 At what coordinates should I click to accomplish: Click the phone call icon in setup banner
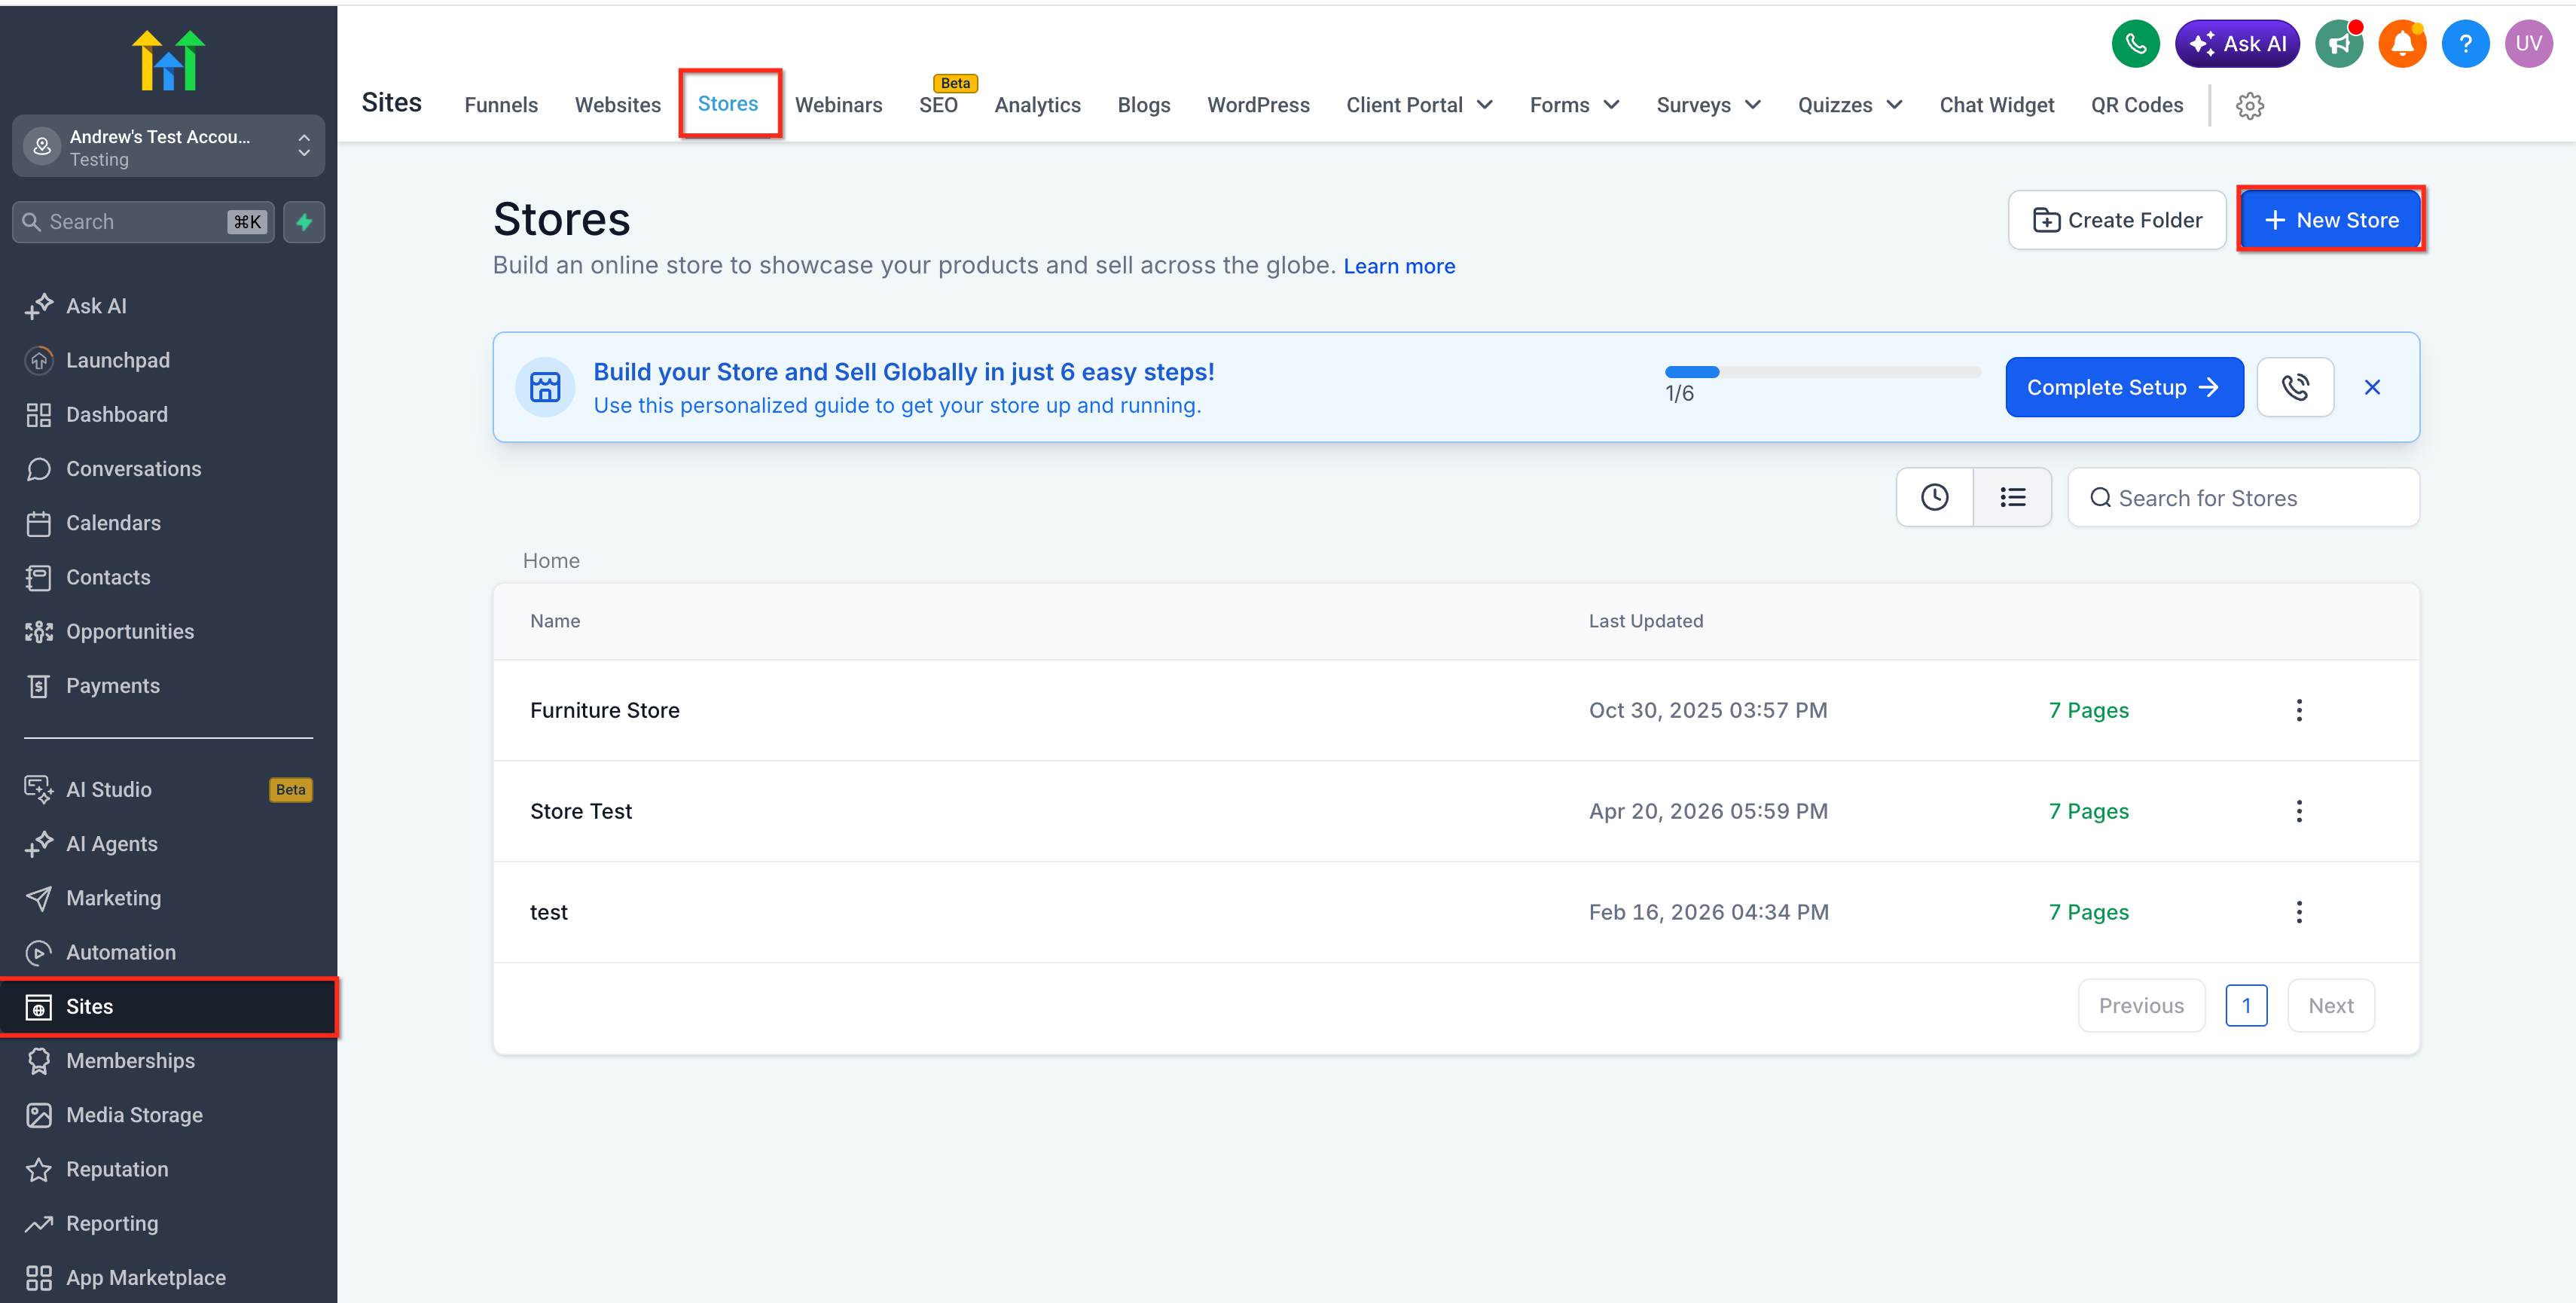tap(2295, 387)
